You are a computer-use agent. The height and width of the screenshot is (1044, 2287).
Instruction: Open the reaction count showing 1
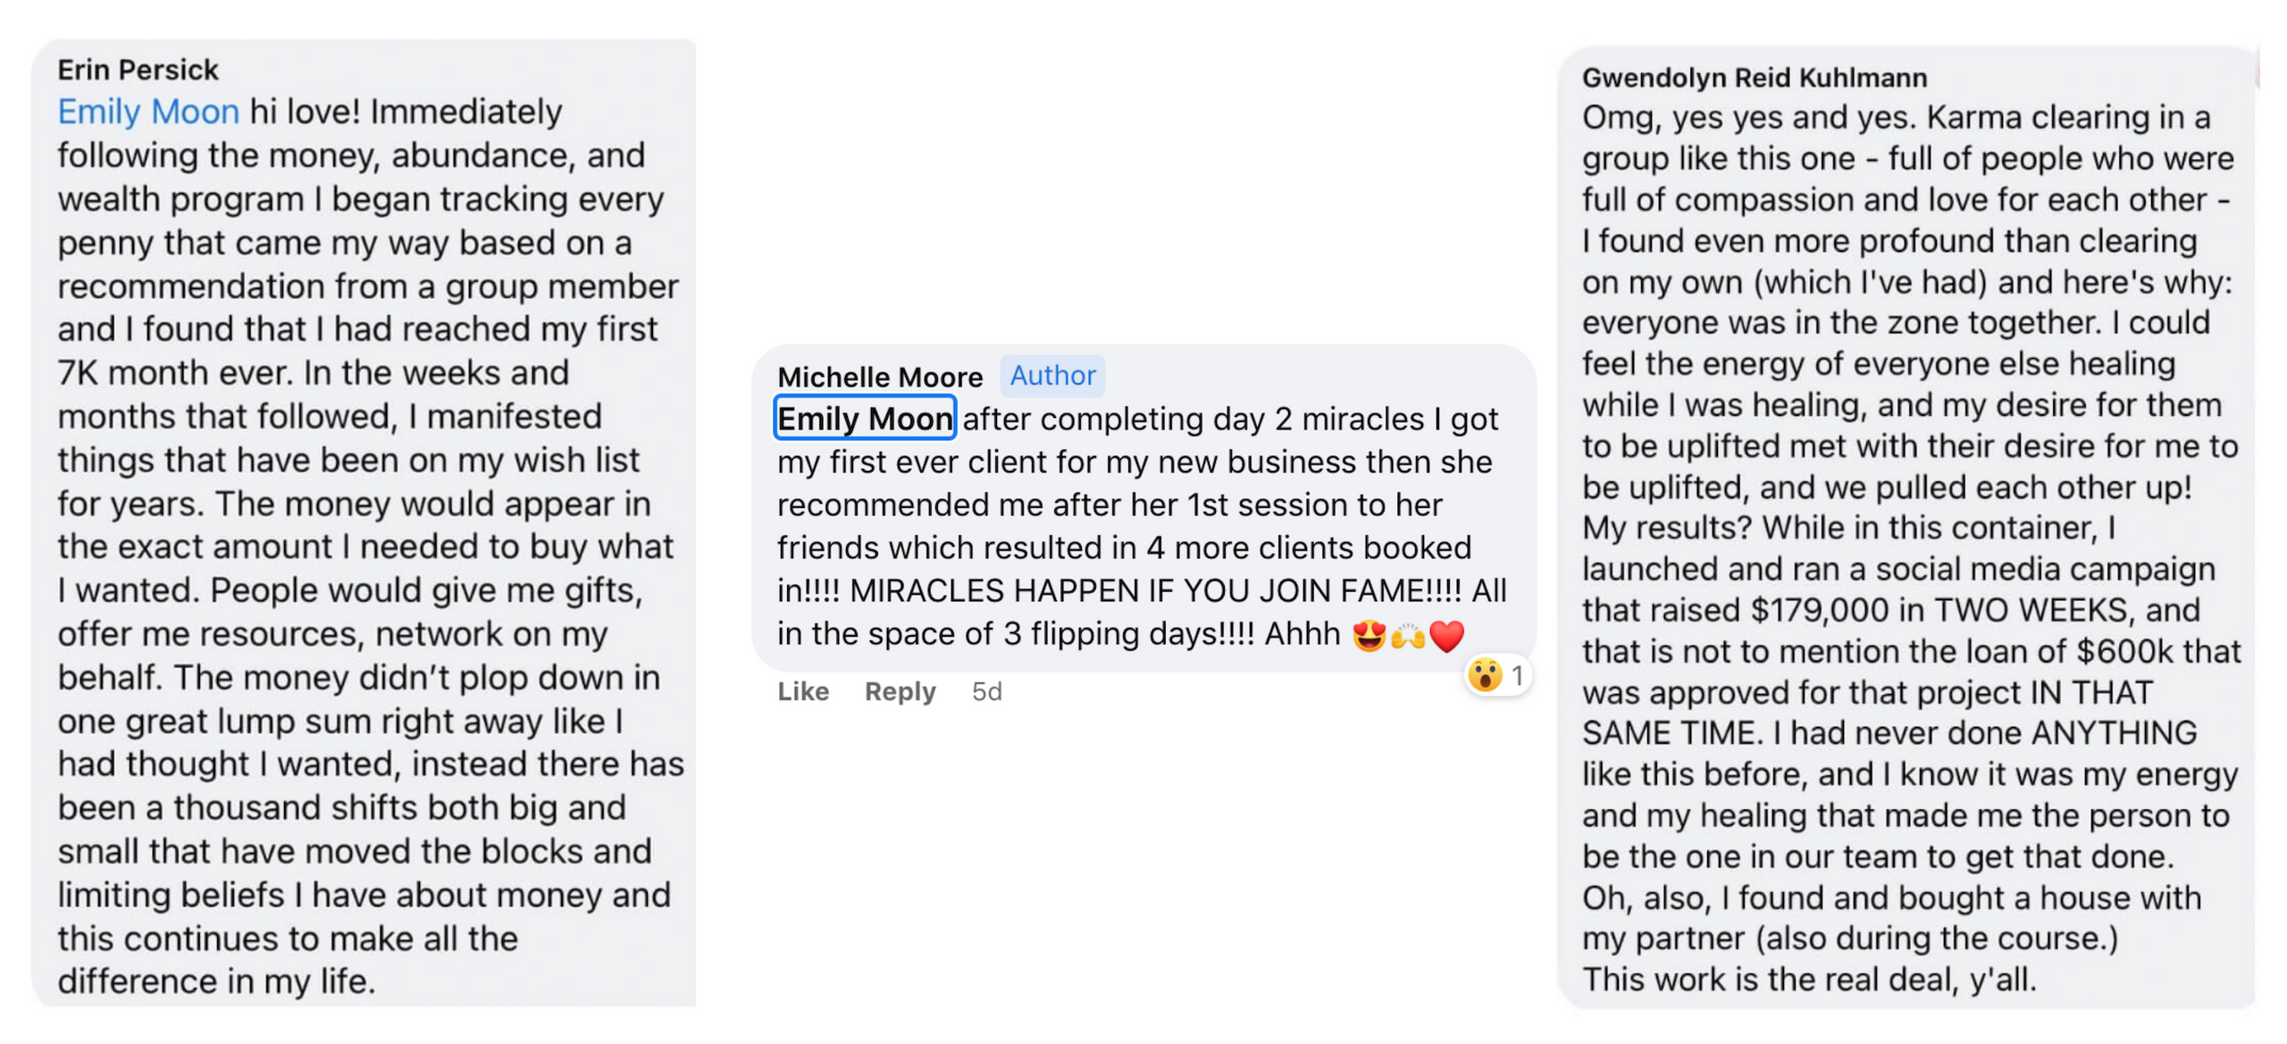1517,675
